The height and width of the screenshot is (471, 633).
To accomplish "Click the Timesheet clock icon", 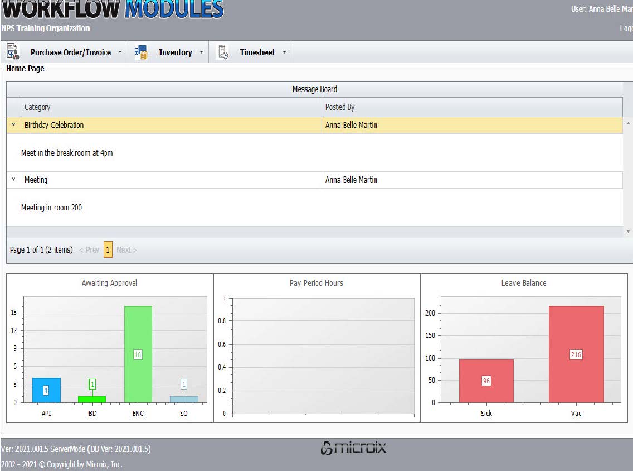I will point(222,51).
